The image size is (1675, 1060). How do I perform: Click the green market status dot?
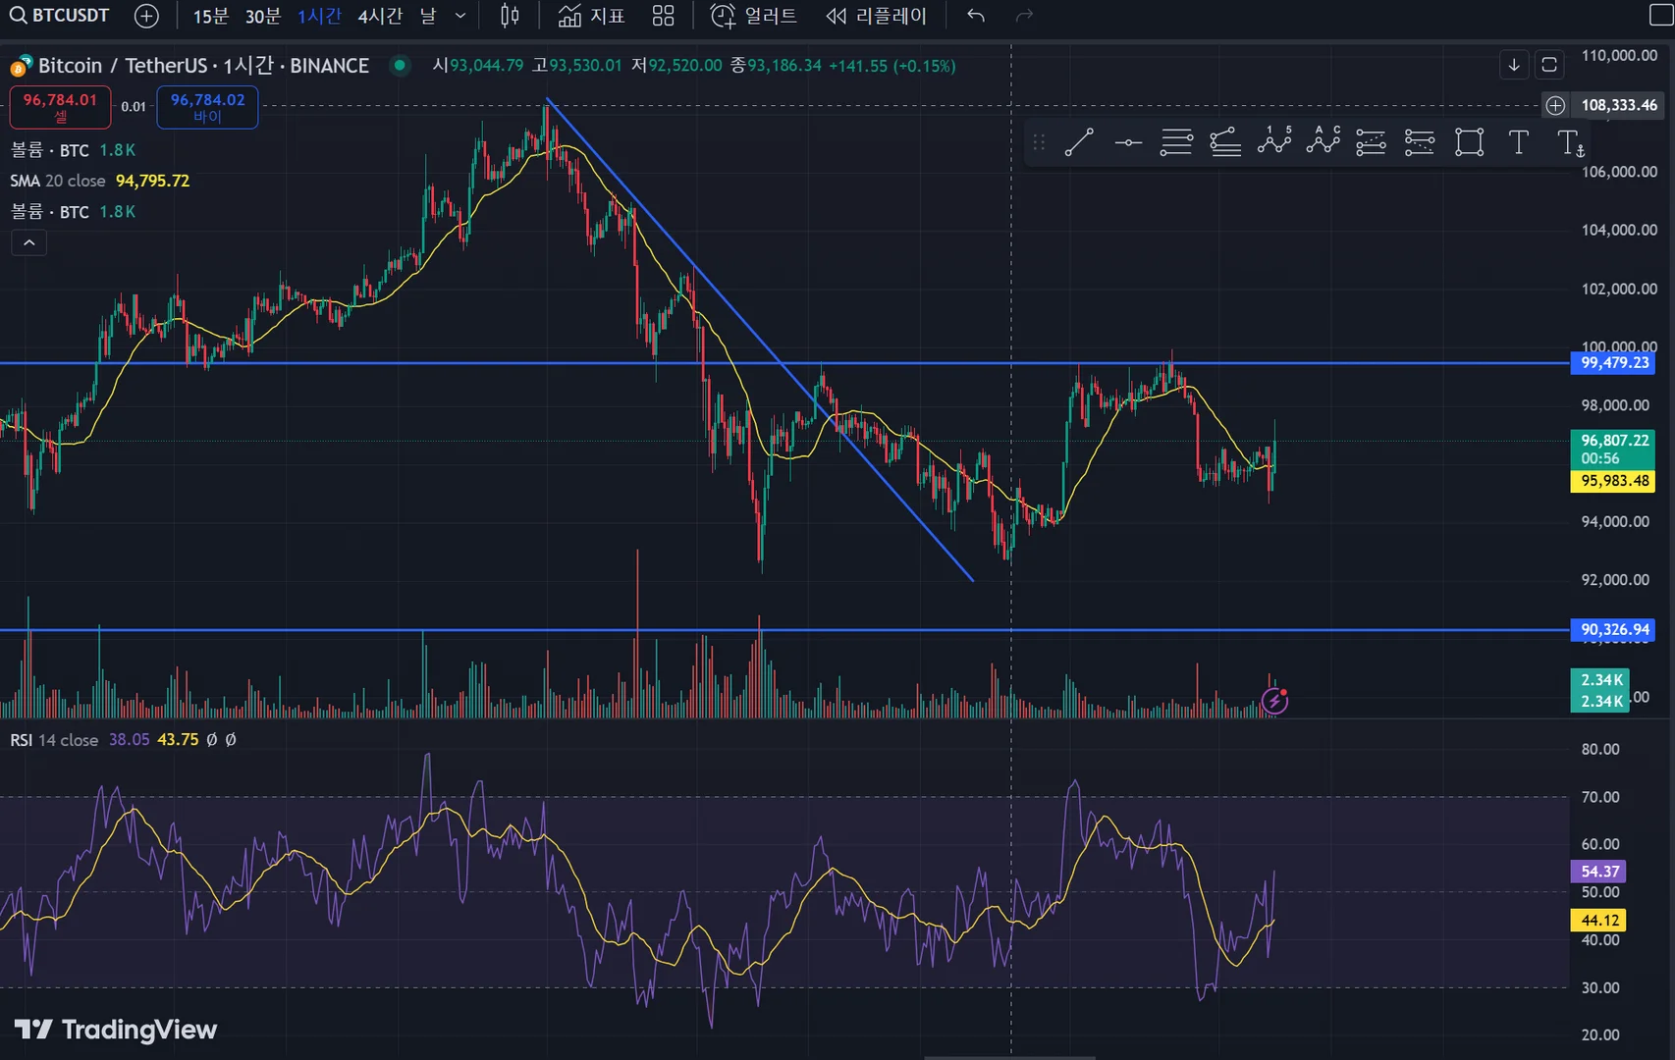click(x=399, y=65)
